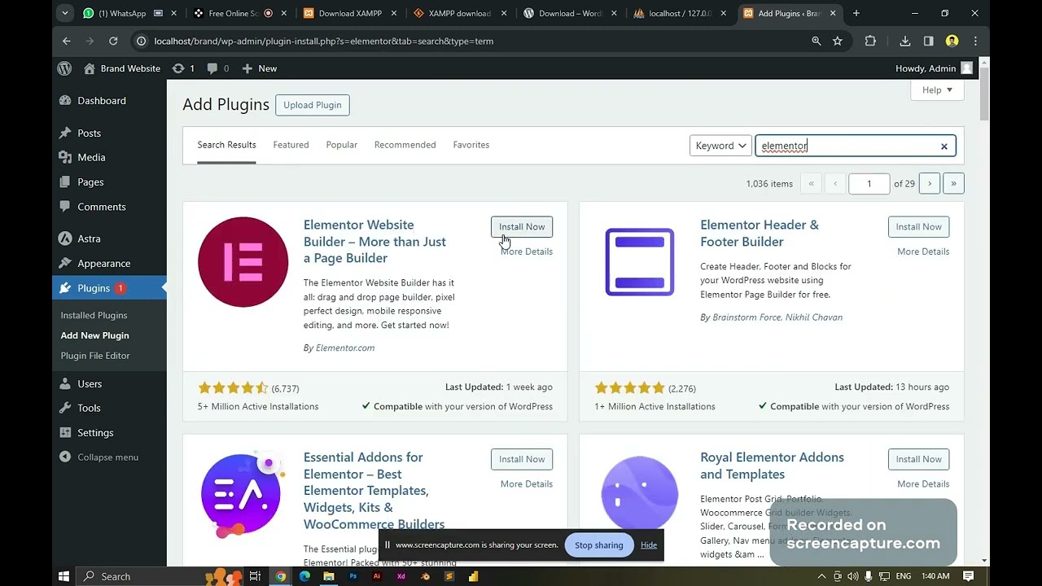The width and height of the screenshot is (1042, 586).
Task: Click Stop sharing in the screen share bar
Action: [x=598, y=545]
